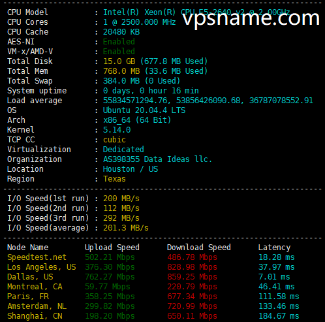Click the TCP CC cubic value
325x322 pixels.
[x=114, y=140]
